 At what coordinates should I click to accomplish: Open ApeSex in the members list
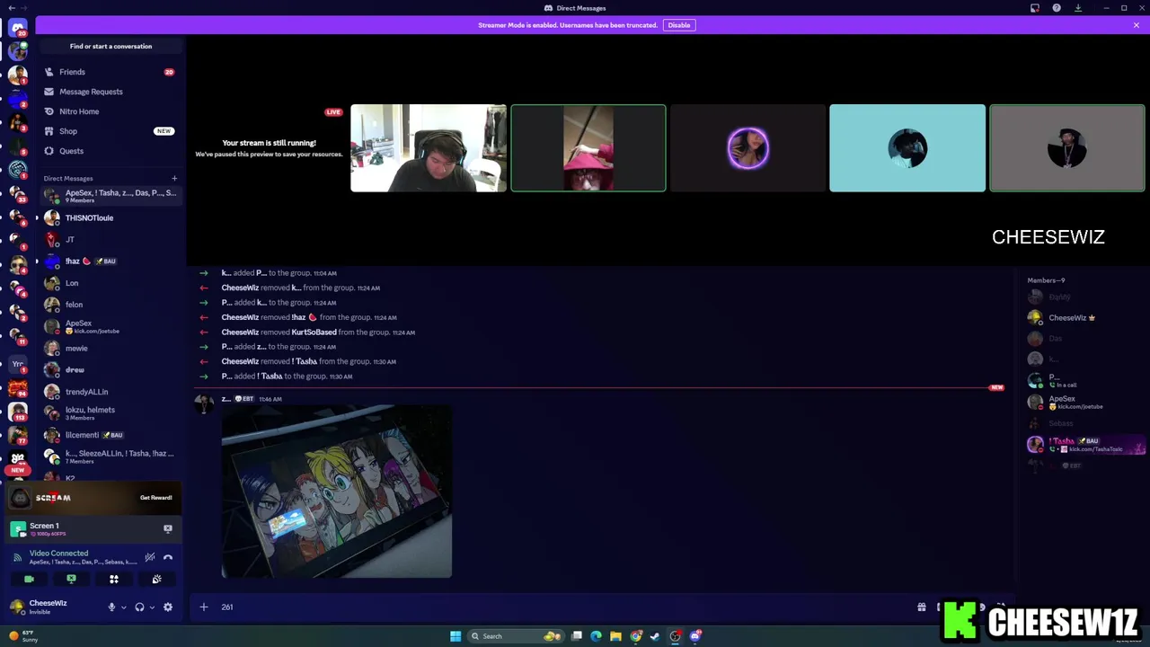click(x=1085, y=402)
